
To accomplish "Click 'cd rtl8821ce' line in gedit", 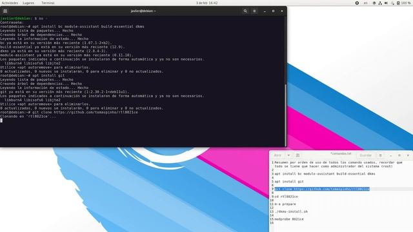I will (286, 197).
